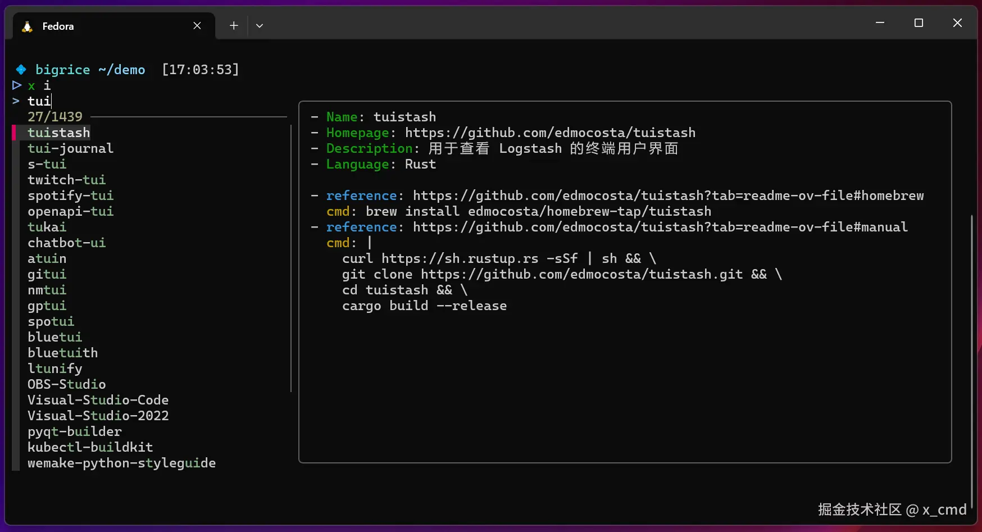Image resolution: width=982 pixels, height=532 pixels.
Task: Close the terminal window
Action: 957,23
